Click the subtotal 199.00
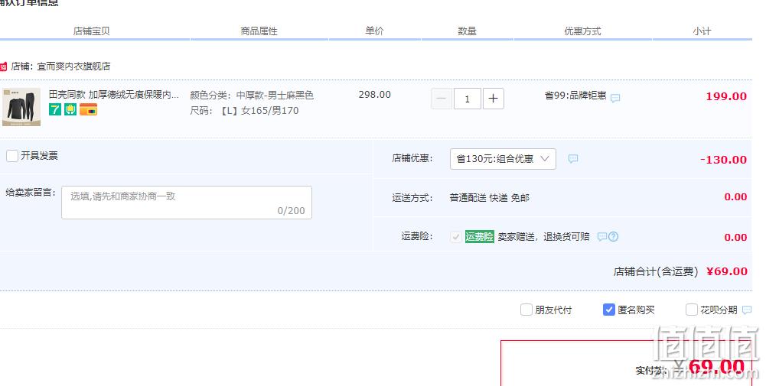The height and width of the screenshot is (386, 766). click(726, 96)
